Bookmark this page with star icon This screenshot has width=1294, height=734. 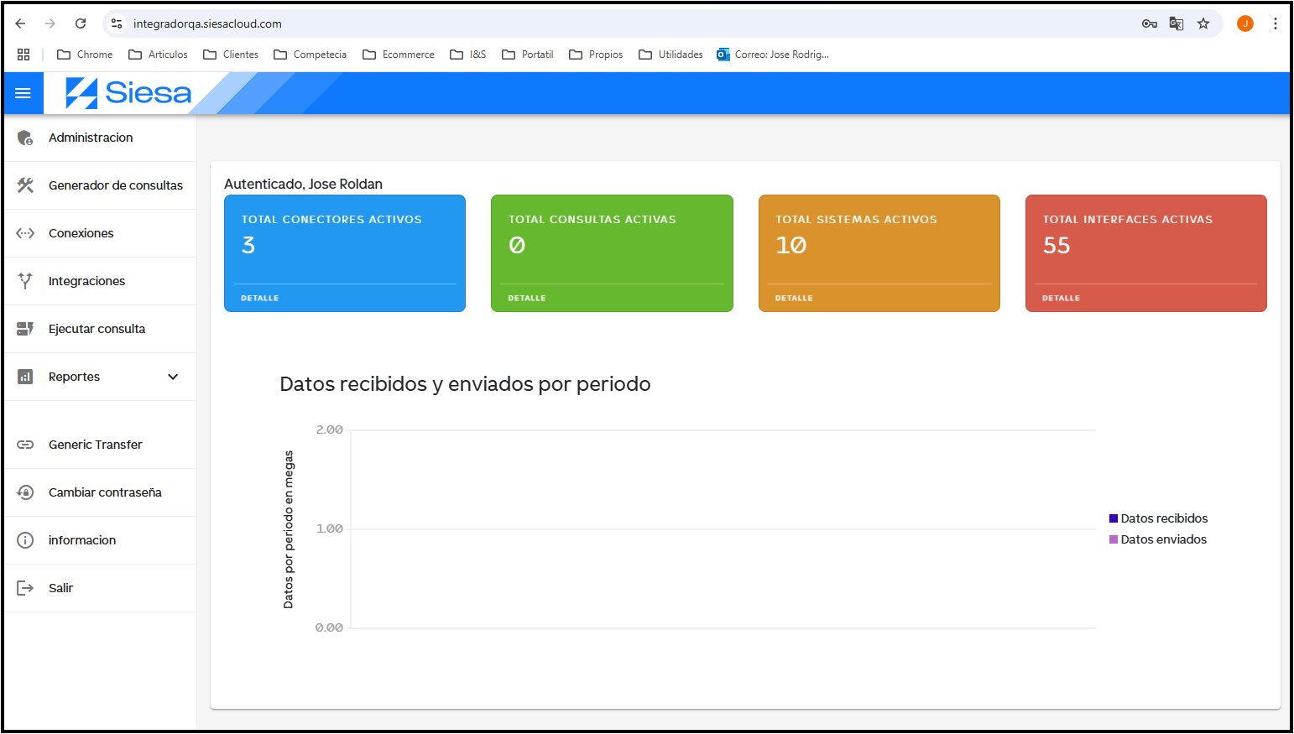pyautogui.click(x=1203, y=23)
